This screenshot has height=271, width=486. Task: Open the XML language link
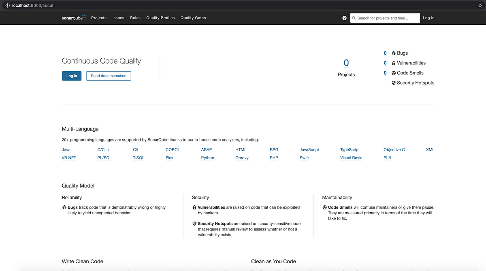(x=430, y=150)
